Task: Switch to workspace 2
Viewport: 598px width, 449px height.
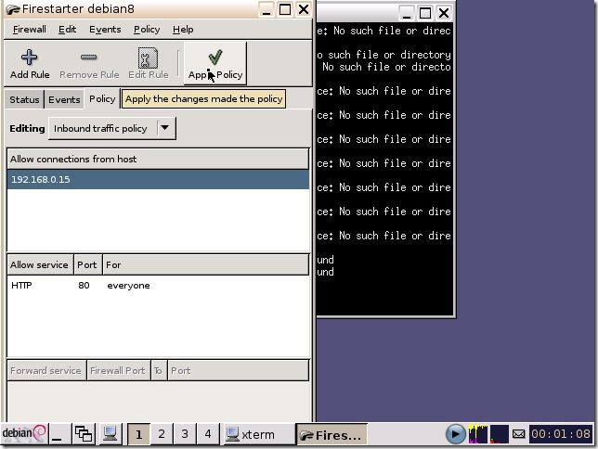Action: 162,434
